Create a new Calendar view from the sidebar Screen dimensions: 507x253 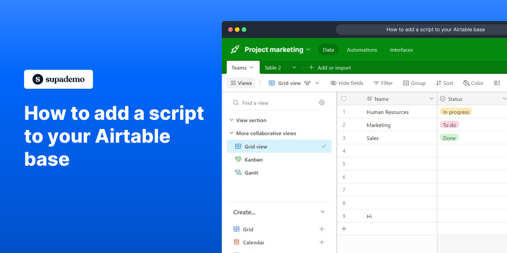pyautogui.click(x=322, y=242)
